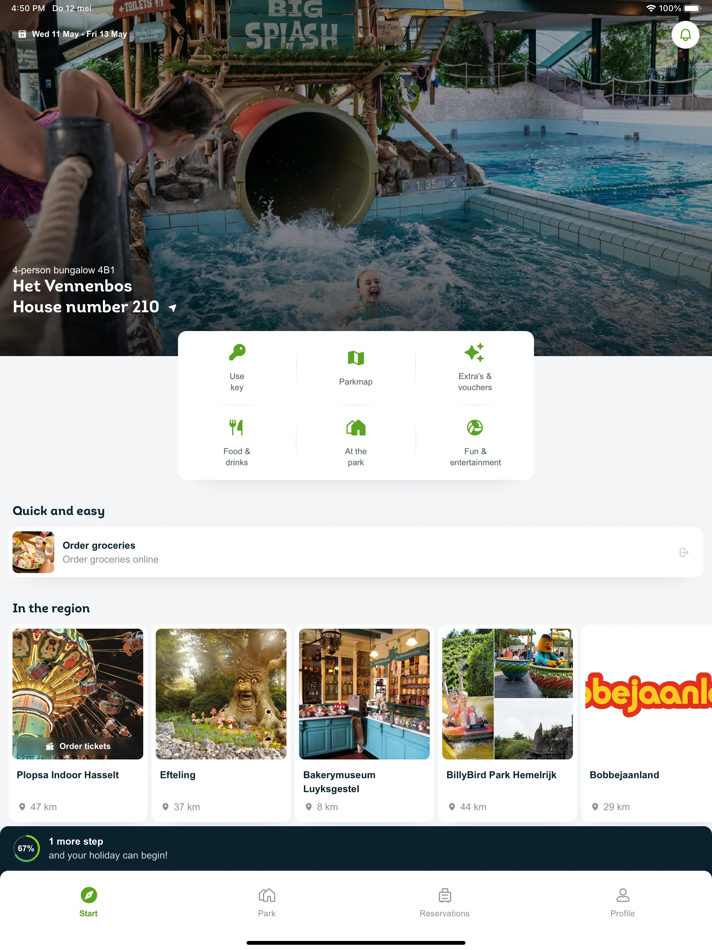The image size is (712, 950).
Task: Open the Parkmap view
Action: [x=355, y=367]
